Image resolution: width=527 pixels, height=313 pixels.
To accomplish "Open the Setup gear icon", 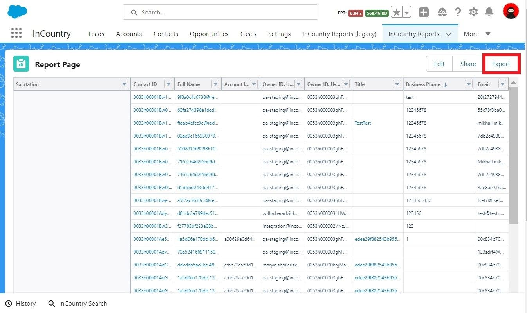I will tap(473, 13).
